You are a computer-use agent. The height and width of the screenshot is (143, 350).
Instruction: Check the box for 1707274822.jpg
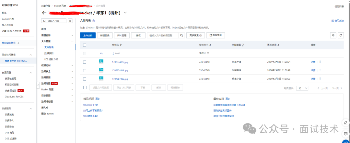click(x=85, y=62)
